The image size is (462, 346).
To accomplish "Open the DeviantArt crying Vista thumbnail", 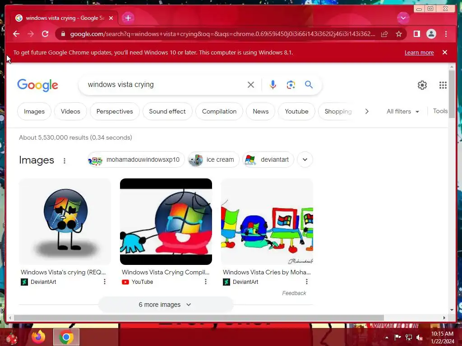I will tap(65, 222).
